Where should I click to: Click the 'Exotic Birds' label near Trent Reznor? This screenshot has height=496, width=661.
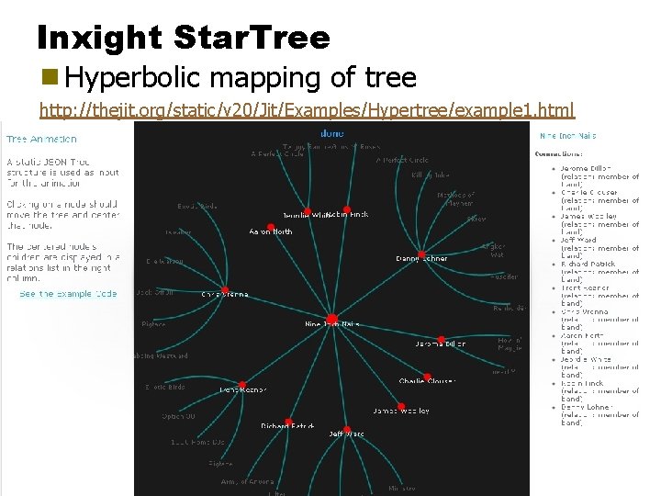coord(165,387)
